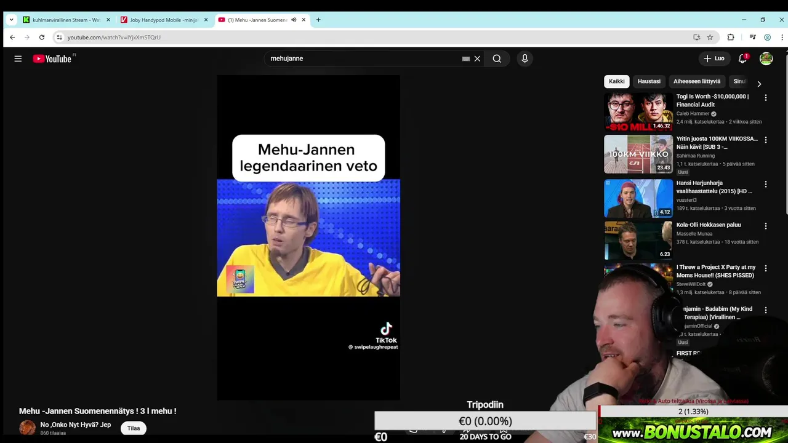This screenshot has height=443, width=788.
Task: Open the YouTube hamburger guide menu
Action: click(x=18, y=58)
